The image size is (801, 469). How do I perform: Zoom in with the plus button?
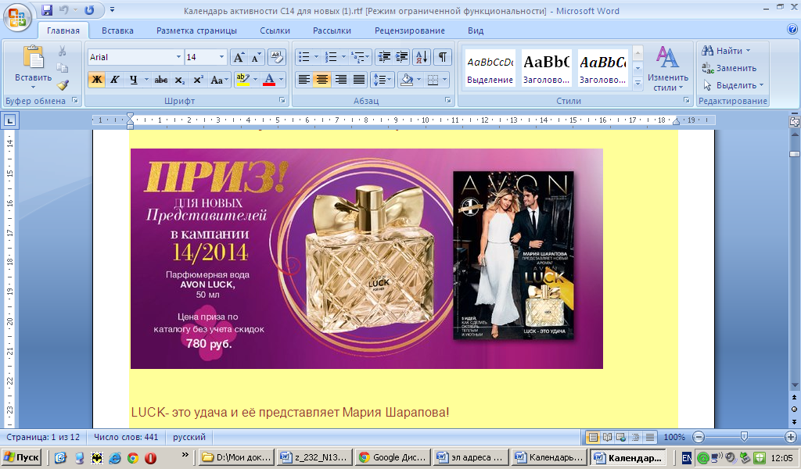790,437
